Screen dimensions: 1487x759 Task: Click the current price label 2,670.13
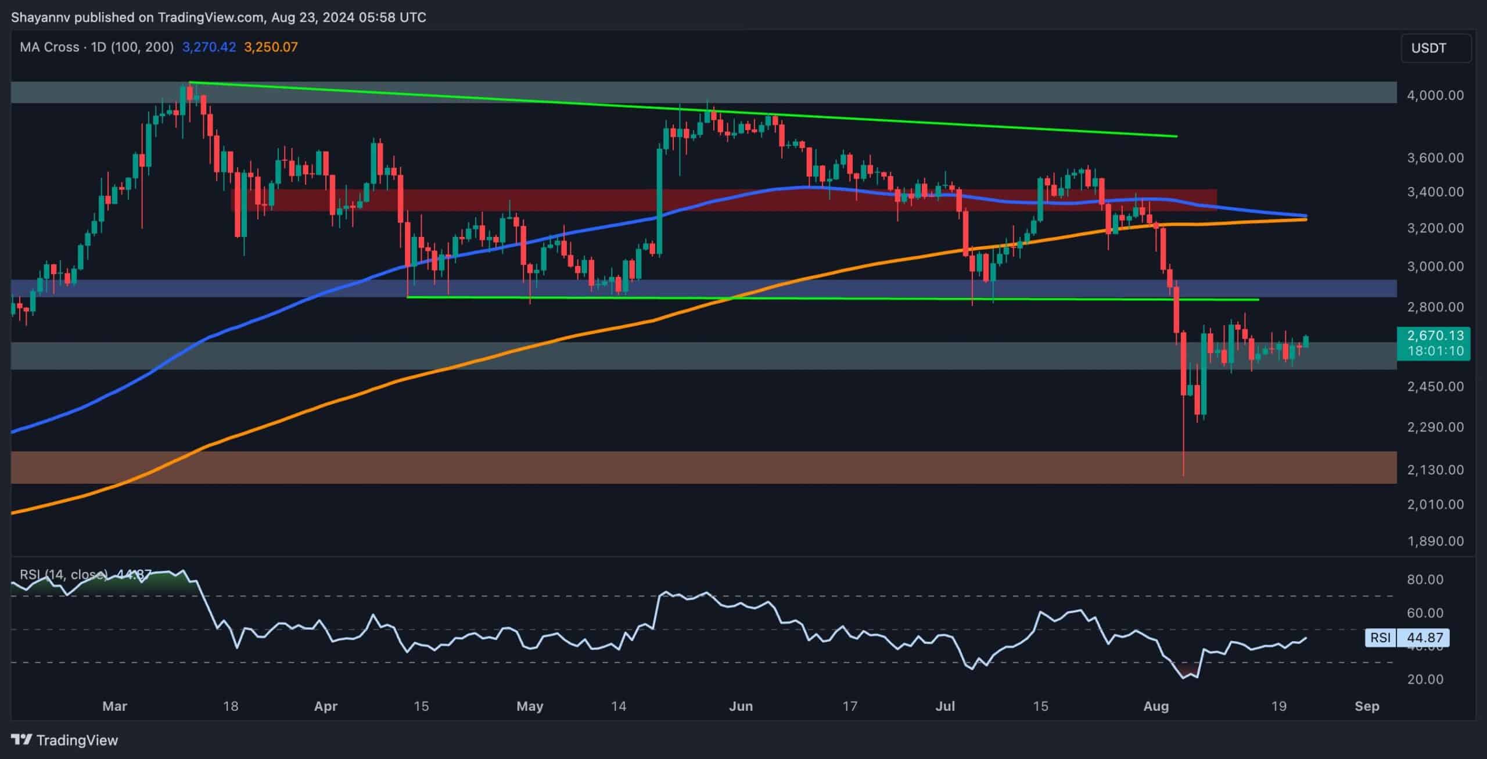point(1435,335)
